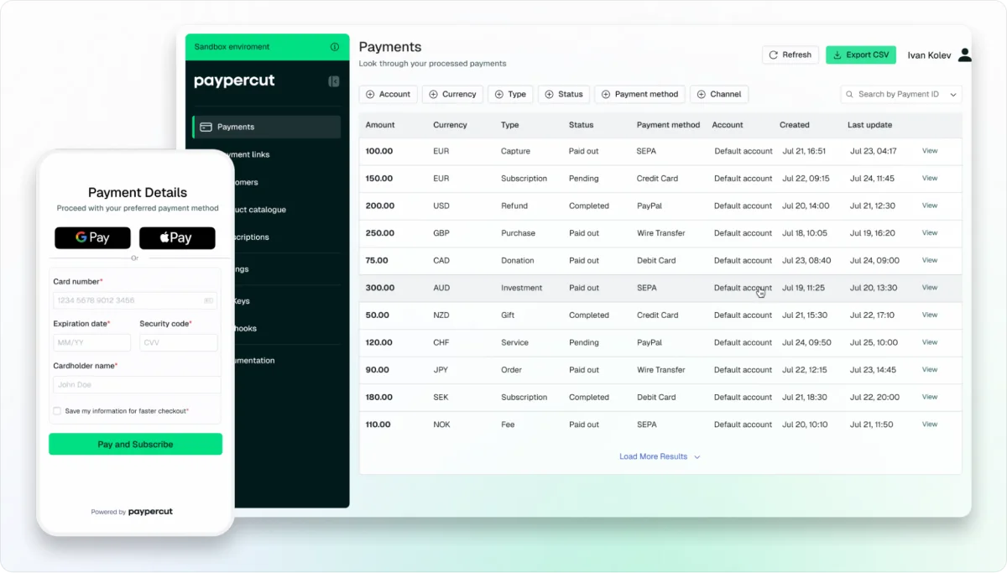
Task: Click the Last update column header
Action: (870, 125)
